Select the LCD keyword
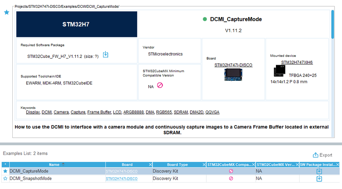 pos(117,112)
